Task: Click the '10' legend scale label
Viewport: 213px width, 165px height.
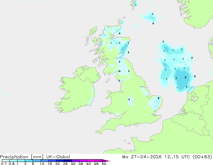Action: tap(42, 164)
